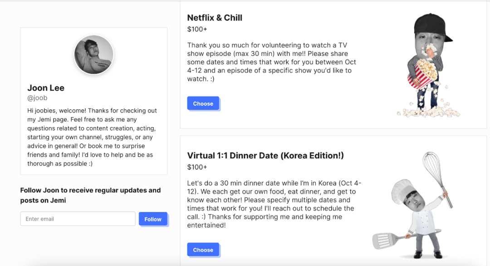Click Joon Lee's circular profile photo
The image size is (490, 266).
click(94, 55)
